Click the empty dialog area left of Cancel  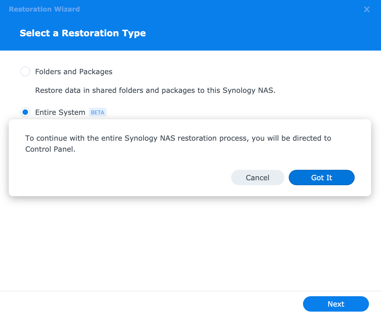coord(124,178)
